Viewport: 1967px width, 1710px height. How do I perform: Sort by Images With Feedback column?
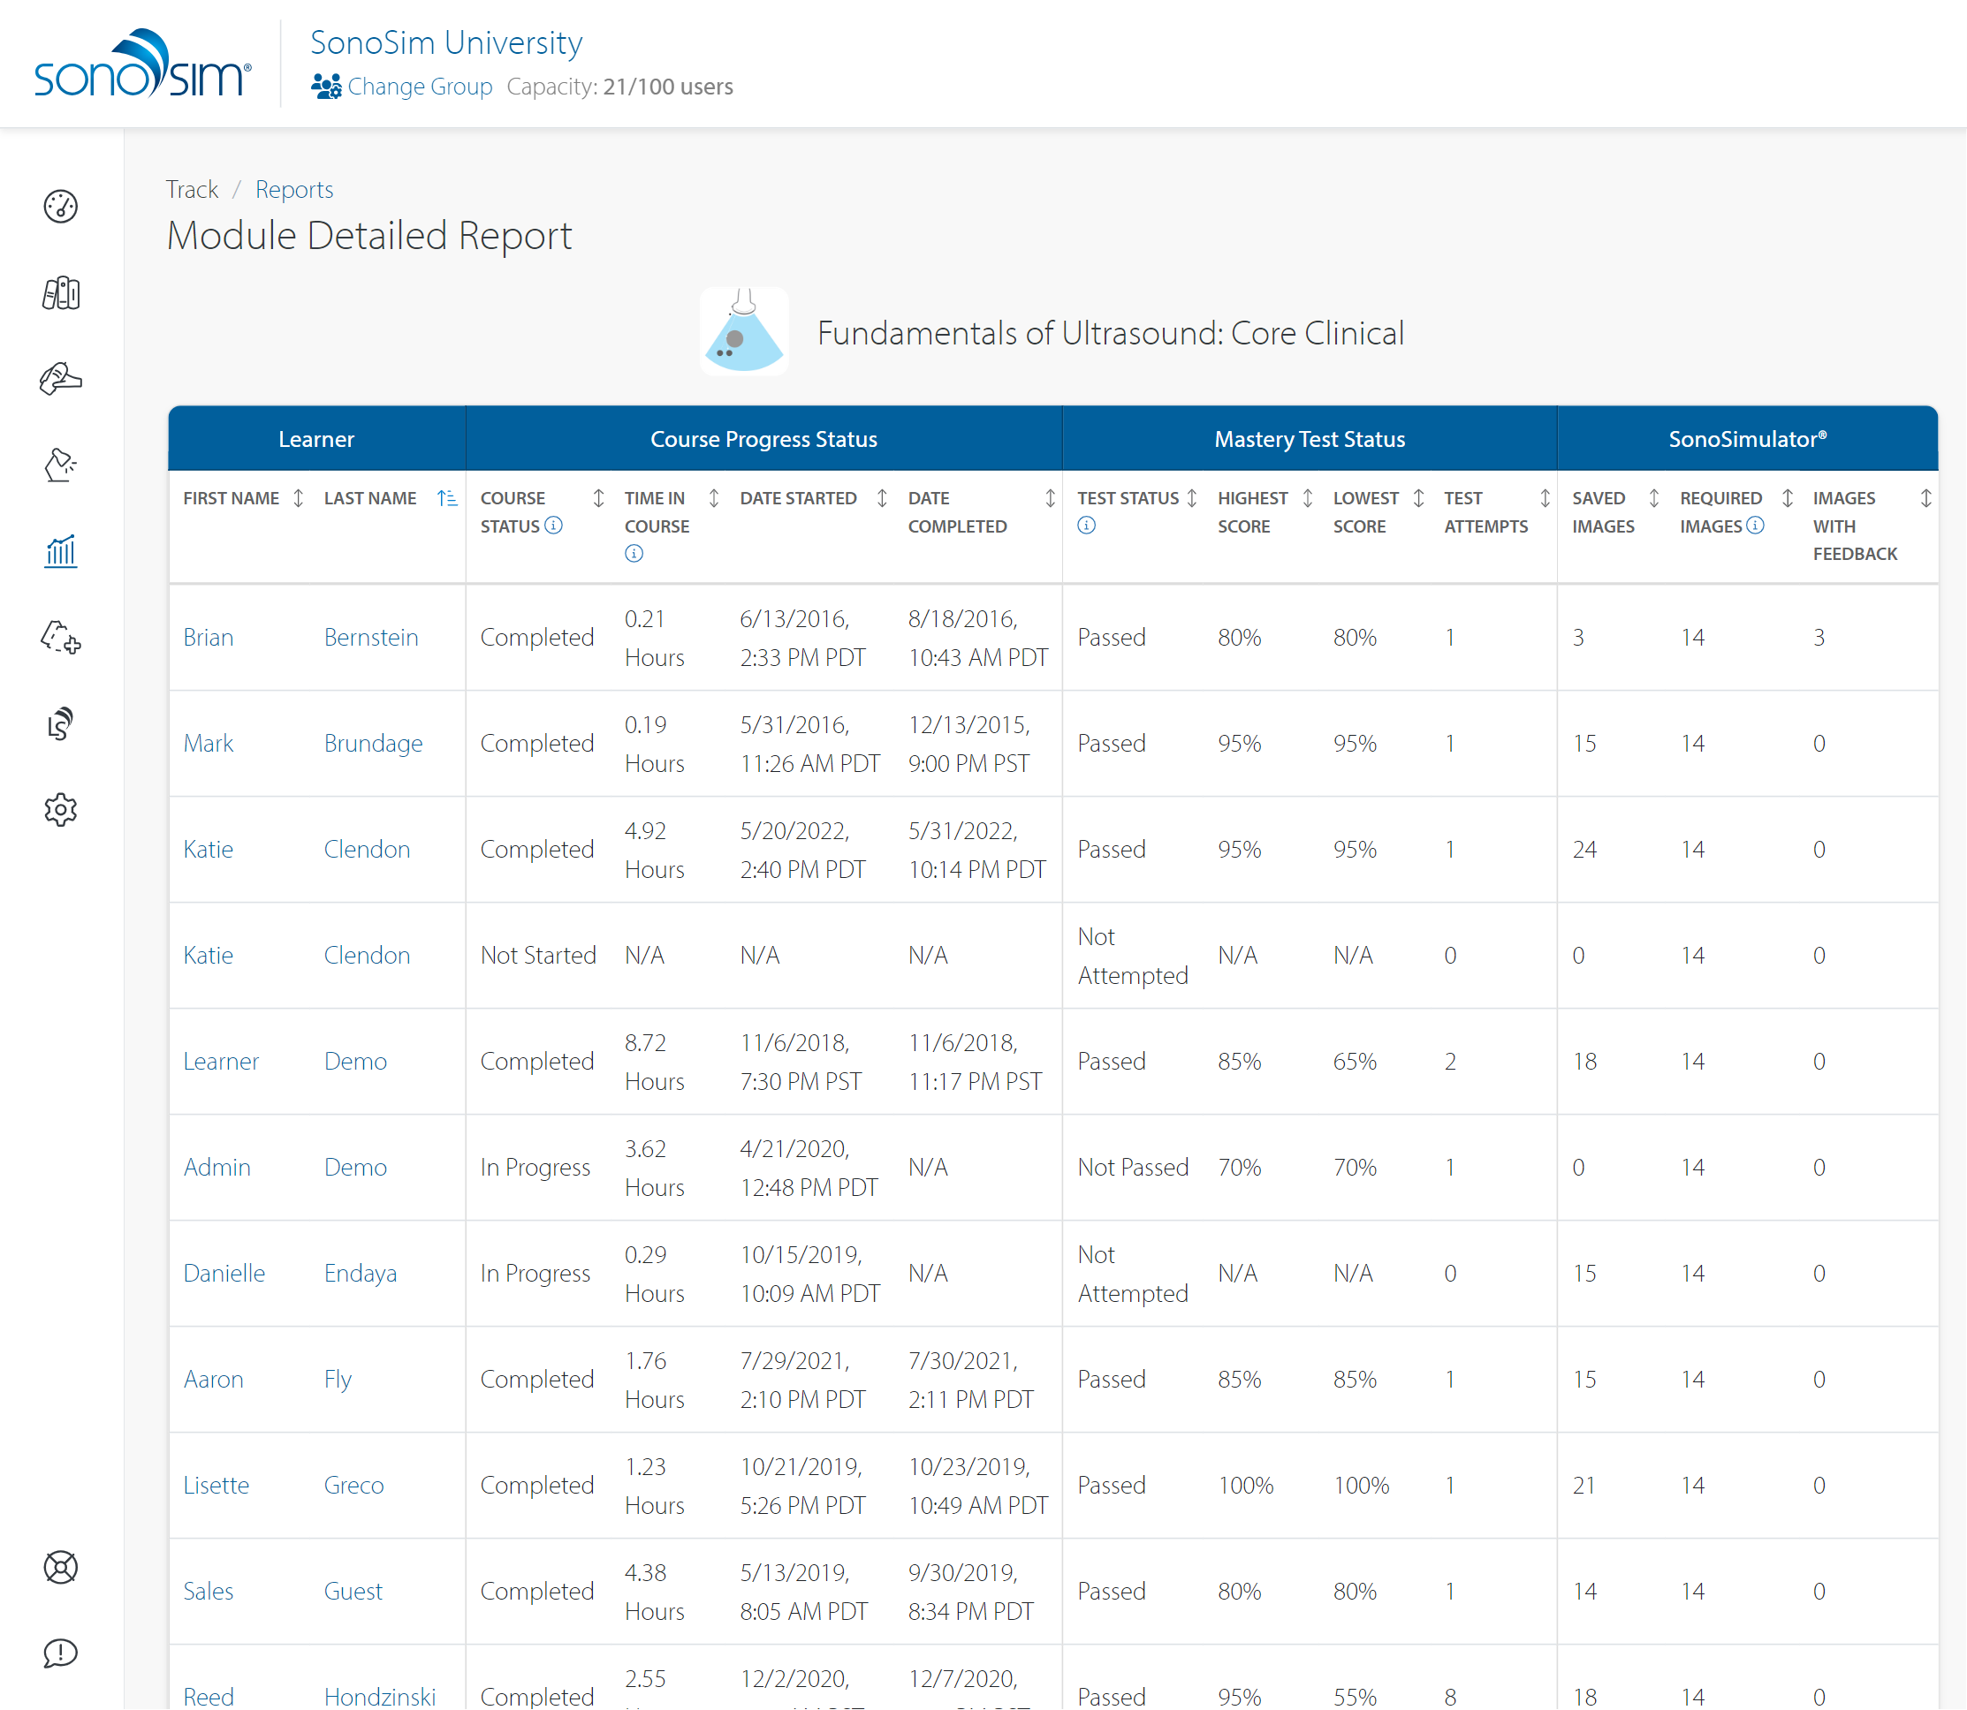pos(1926,498)
